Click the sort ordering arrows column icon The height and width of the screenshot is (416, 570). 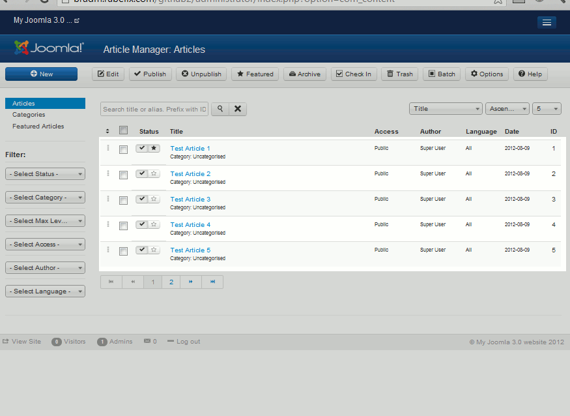click(107, 132)
